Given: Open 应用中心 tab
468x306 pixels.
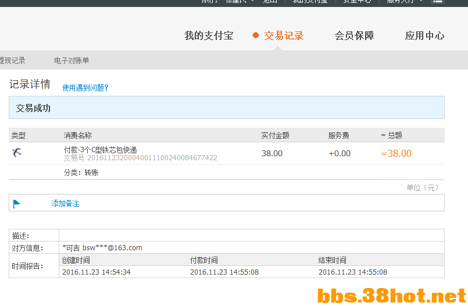Looking at the screenshot, I should [x=425, y=36].
